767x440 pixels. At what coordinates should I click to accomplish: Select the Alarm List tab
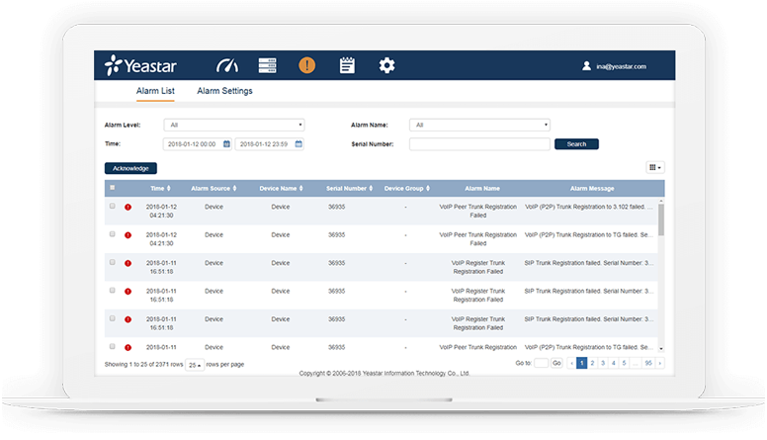[x=155, y=91]
